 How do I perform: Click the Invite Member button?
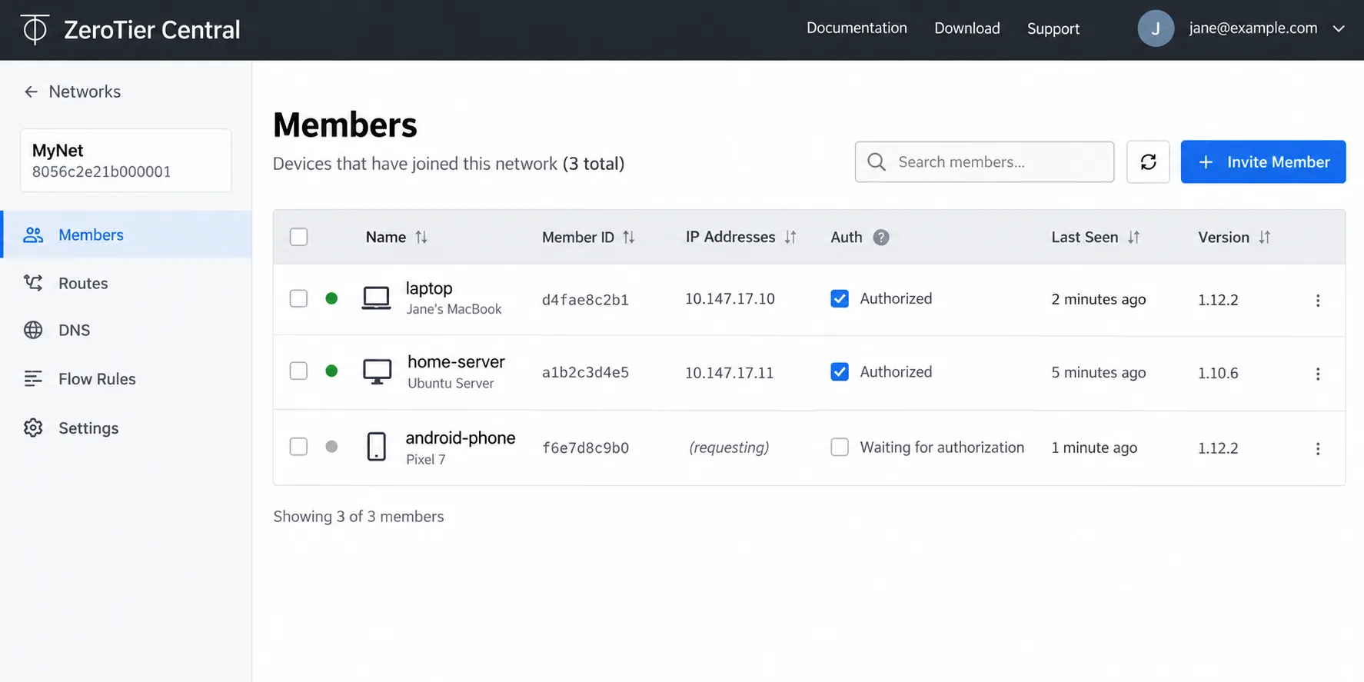pos(1263,161)
